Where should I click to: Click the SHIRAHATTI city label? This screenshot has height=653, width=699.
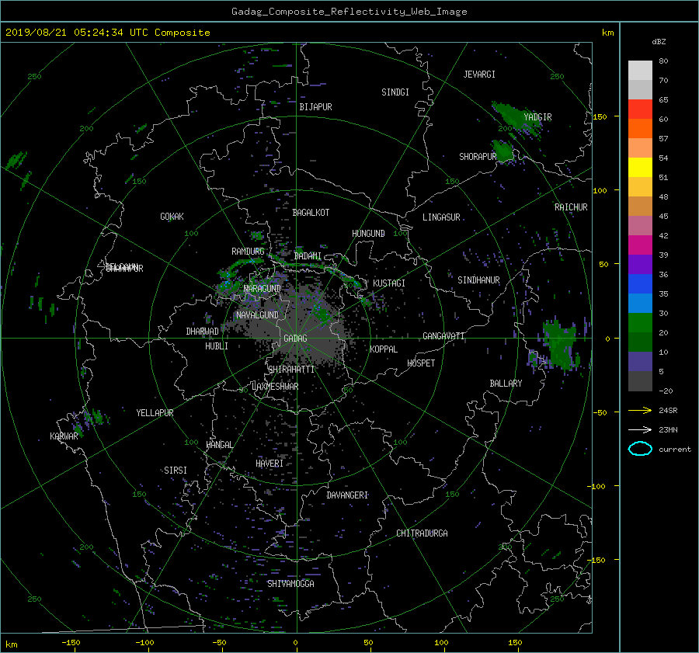pos(291,370)
